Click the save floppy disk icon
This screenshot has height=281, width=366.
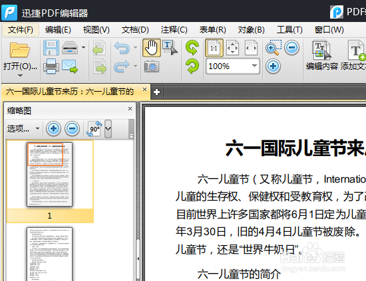(x=51, y=48)
